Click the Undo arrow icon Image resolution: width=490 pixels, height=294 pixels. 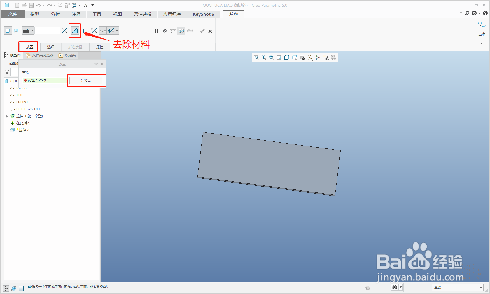pyautogui.click(x=38, y=5)
